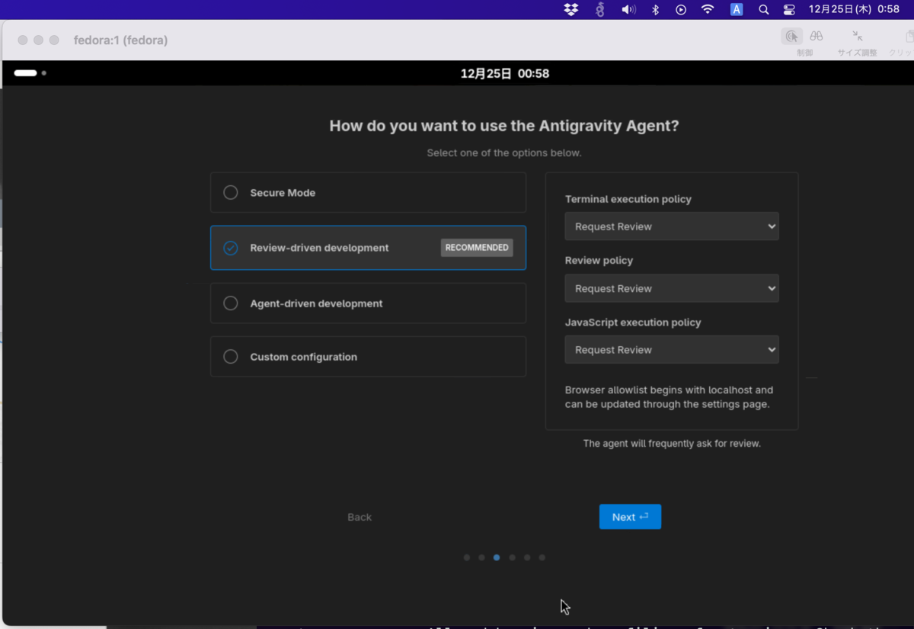The height and width of the screenshot is (629, 914).
Task: Click the Review policy label
Action: point(599,260)
